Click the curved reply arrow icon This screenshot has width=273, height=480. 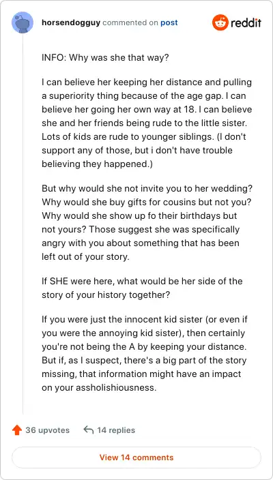click(89, 430)
